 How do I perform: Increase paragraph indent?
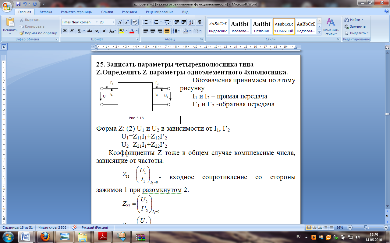tap(184, 22)
